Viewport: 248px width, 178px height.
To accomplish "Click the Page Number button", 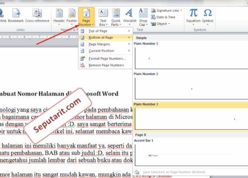I will tap(86, 17).
